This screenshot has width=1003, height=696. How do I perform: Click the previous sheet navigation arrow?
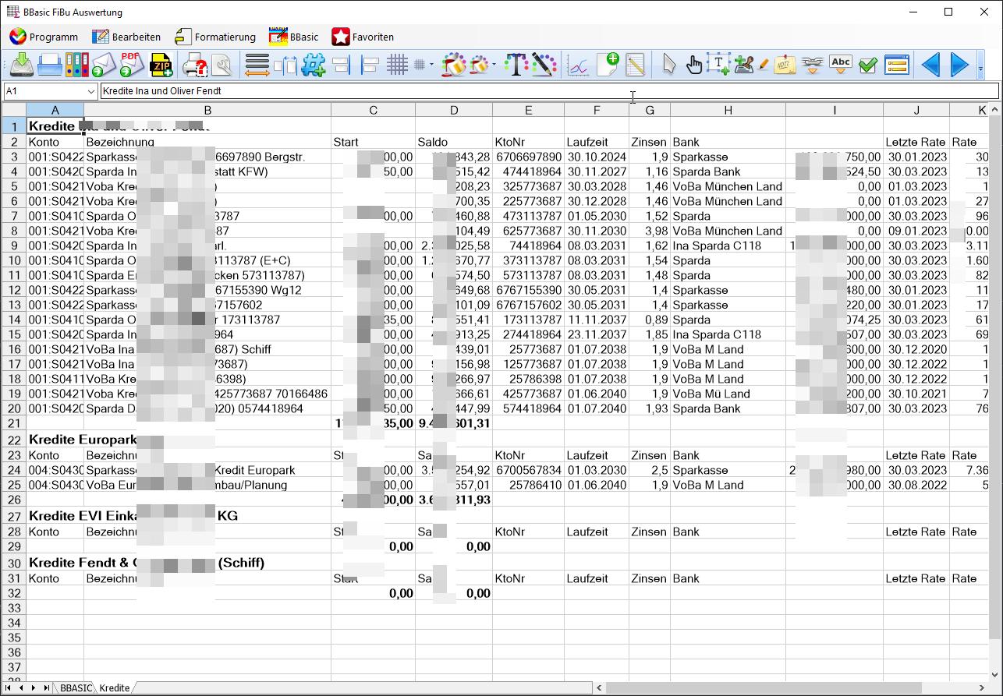[x=22, y=688]
